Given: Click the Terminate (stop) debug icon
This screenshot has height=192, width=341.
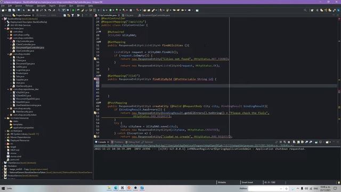Looking at the screenshot, I should coord(37,10).
